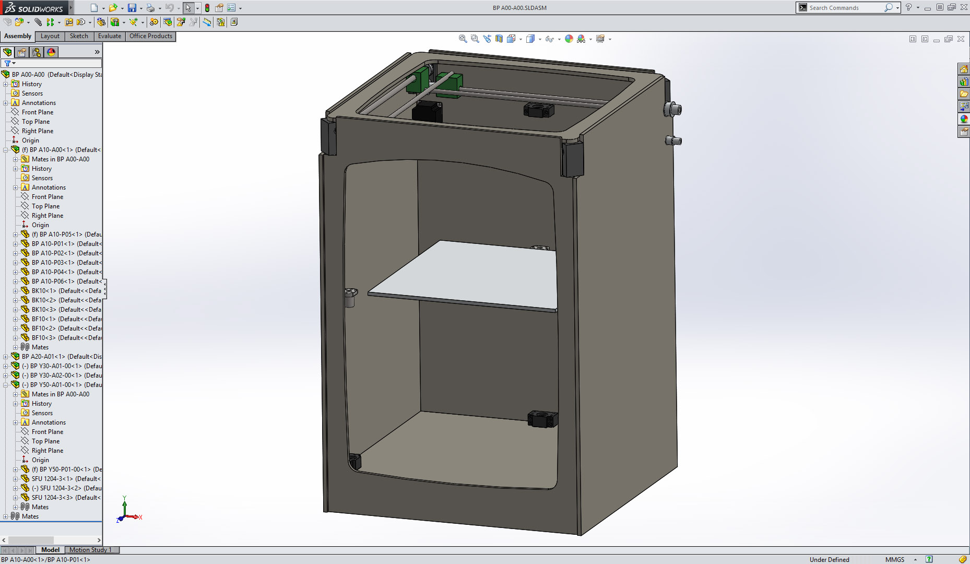Switch to the Layout tab
970x564 pixels.
[x=50, y=36]
